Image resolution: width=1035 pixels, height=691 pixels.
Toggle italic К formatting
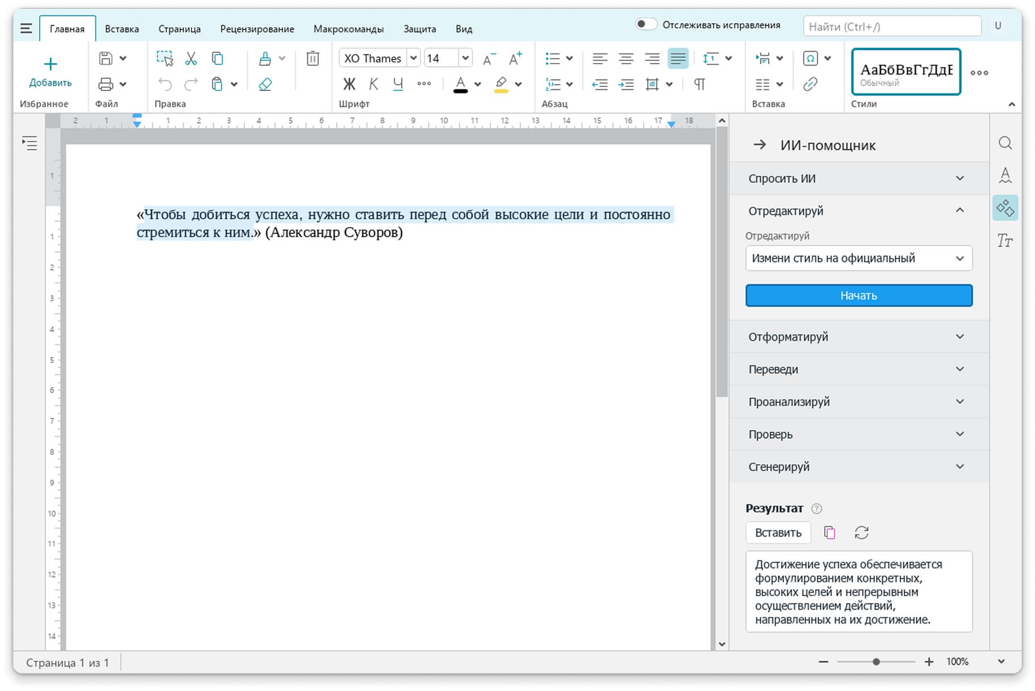pyautogui.click(x=373, y=85)
